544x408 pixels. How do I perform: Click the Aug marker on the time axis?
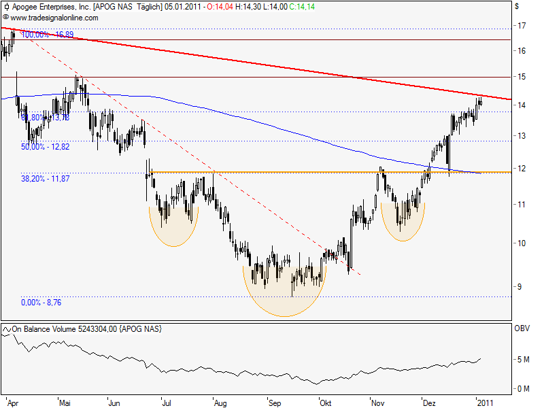220,402
